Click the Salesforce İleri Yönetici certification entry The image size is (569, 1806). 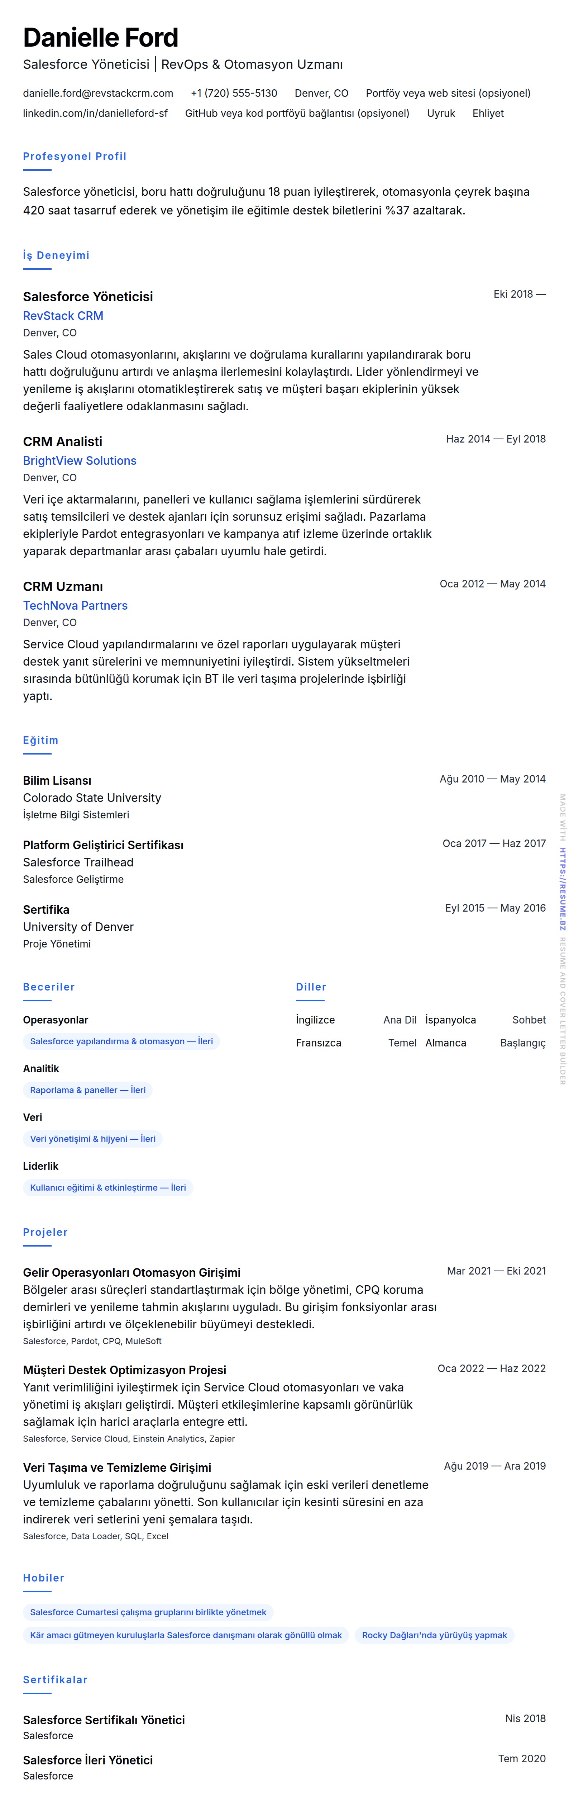[x=87, y=1760]
